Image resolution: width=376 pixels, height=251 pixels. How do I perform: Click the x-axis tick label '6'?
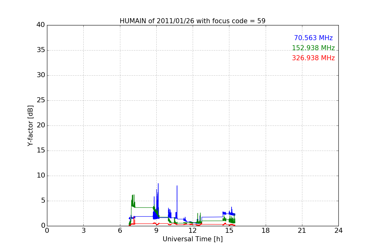(x=120, y=230)
